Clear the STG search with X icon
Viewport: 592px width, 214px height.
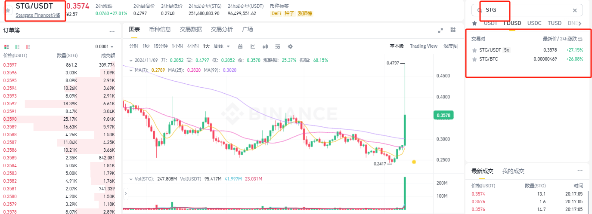tap(575, 10)
